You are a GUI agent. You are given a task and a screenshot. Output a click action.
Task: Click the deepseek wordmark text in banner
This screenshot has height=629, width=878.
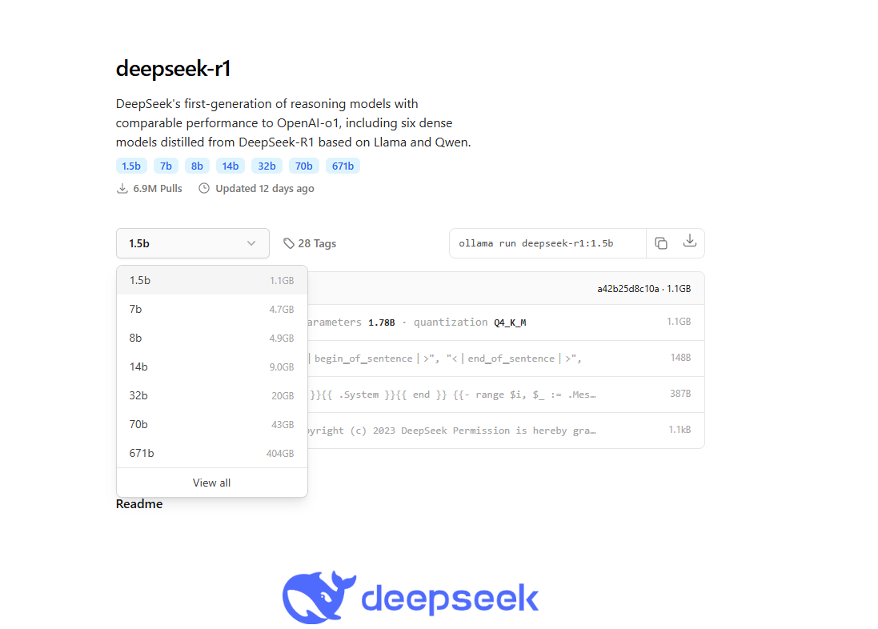click(450, 599)
